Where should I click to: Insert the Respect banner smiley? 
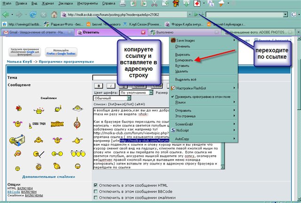coord(57,124)
